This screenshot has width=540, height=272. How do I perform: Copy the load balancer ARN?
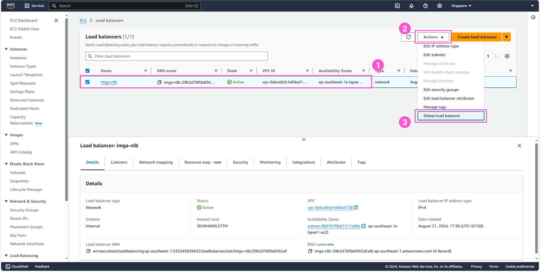tap(88, 251)
